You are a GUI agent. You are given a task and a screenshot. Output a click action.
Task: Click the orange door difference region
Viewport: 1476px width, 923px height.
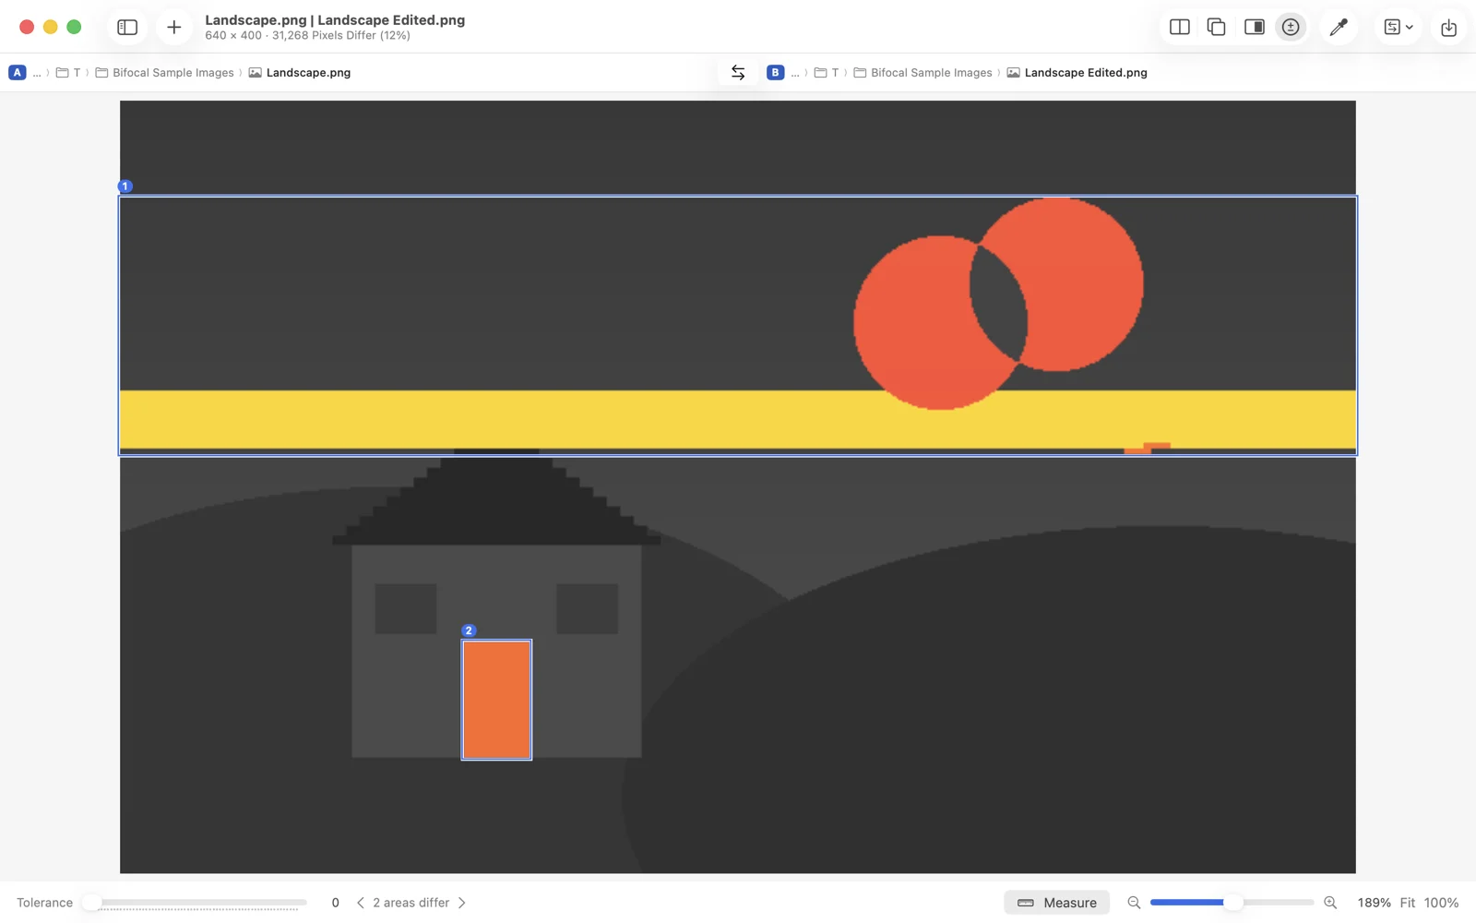[x=496, y=700]
